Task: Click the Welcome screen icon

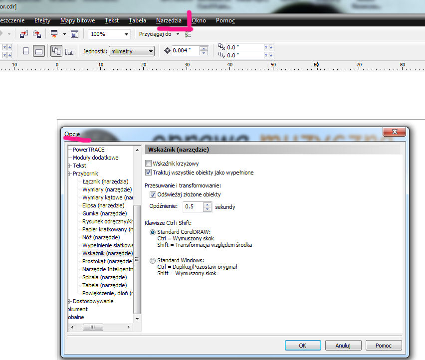Action: (74, 34)
